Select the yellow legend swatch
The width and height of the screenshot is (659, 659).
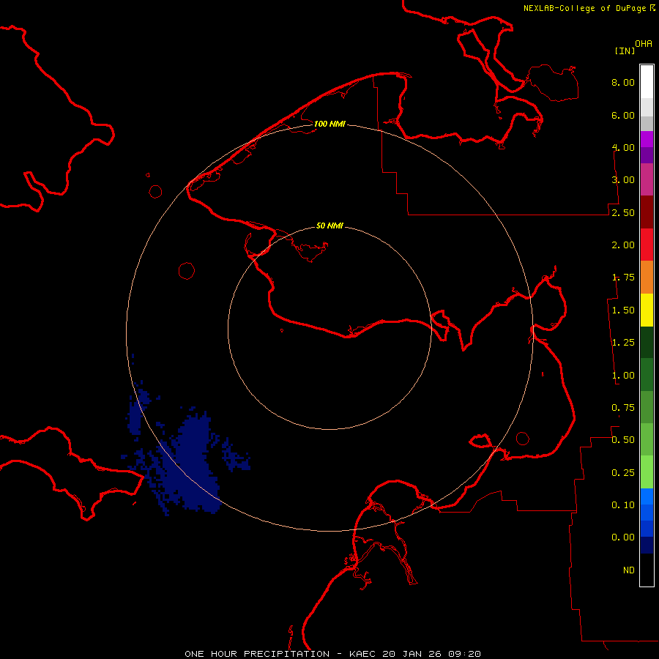(647, 310)
